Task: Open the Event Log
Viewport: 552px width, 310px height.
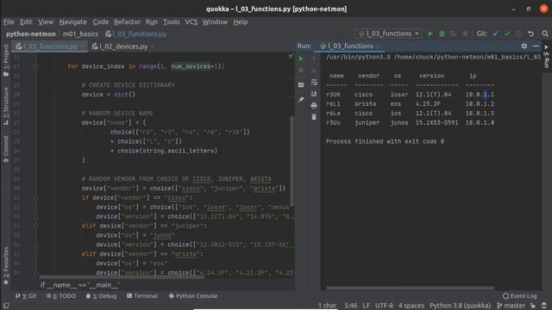Action: (520, 296)
